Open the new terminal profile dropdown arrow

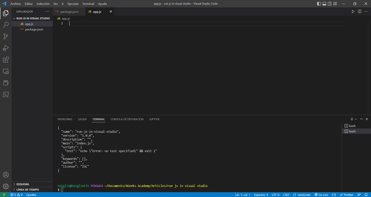(x=356, y=119)
